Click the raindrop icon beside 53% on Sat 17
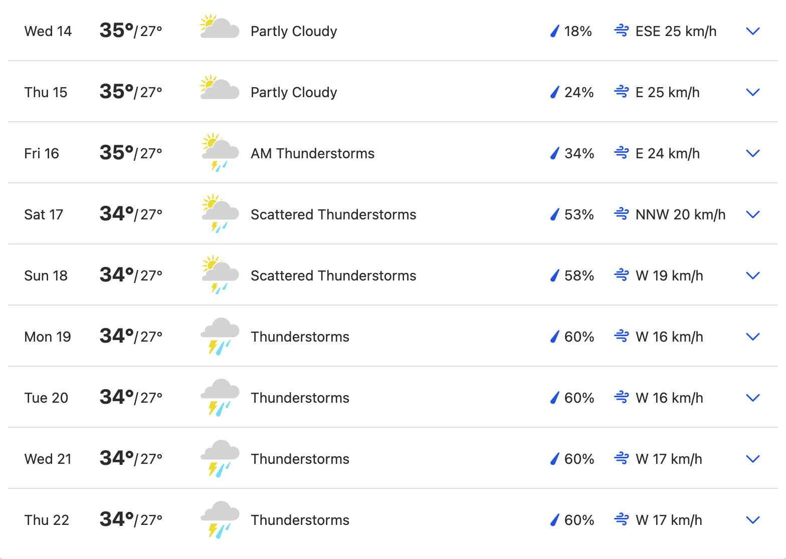 click(554, 214)
